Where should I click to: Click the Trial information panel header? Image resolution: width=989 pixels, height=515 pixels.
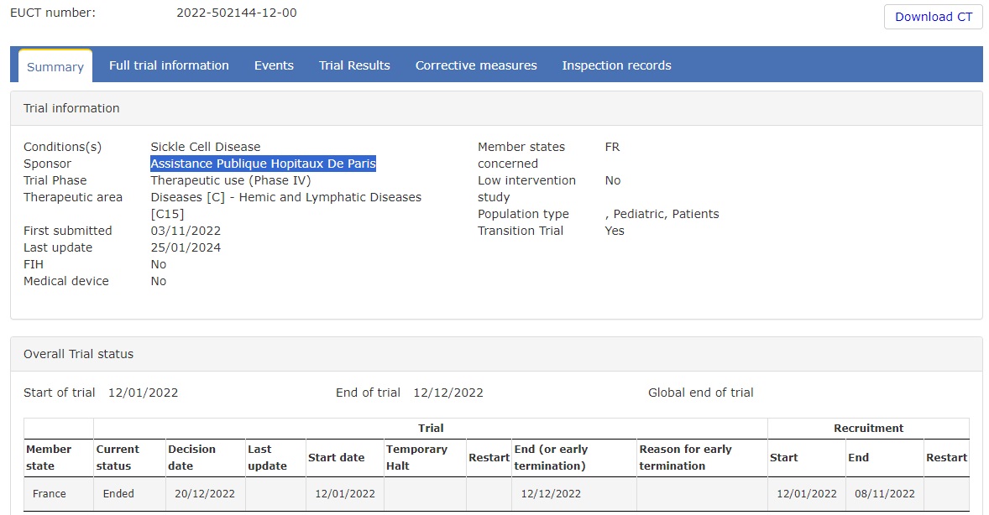(x=496, y=108)
